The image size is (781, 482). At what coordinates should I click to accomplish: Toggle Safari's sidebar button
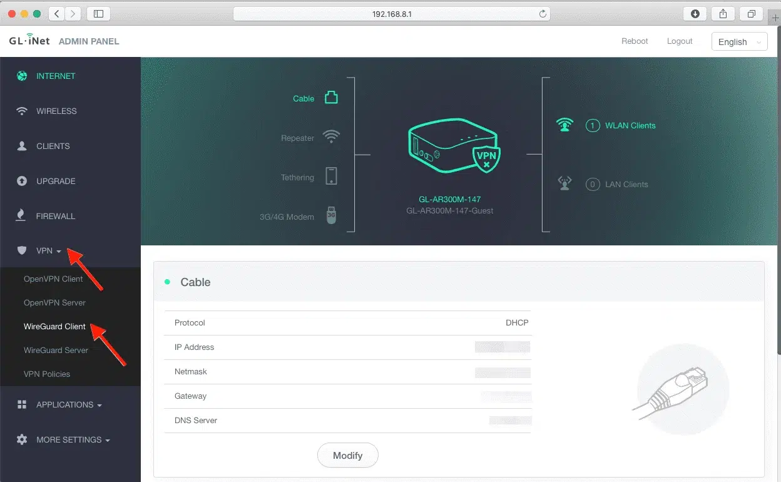pyautogui.click(x=98, y=14)
